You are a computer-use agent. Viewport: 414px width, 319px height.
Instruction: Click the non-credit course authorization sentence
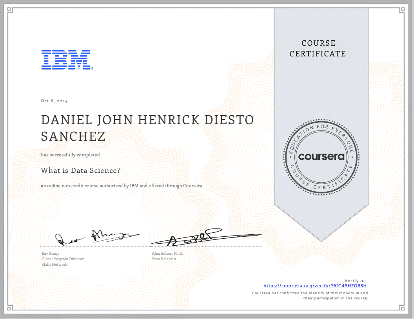(x=122, y=186)
